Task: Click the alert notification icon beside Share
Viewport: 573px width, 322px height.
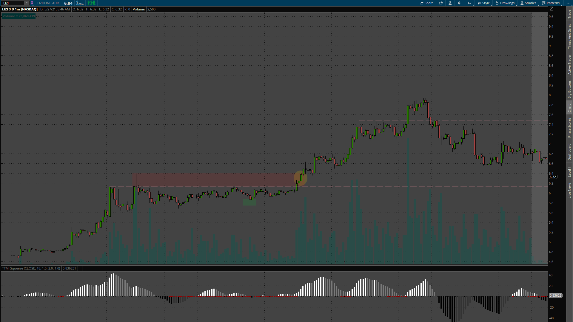Action: [x=441, y=3]
